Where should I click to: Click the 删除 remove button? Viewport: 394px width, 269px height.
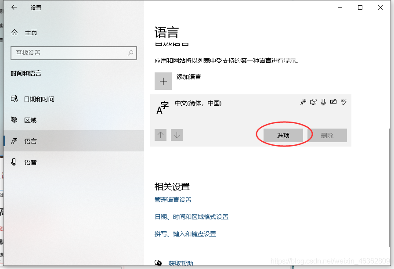click(x=327, y=136)
